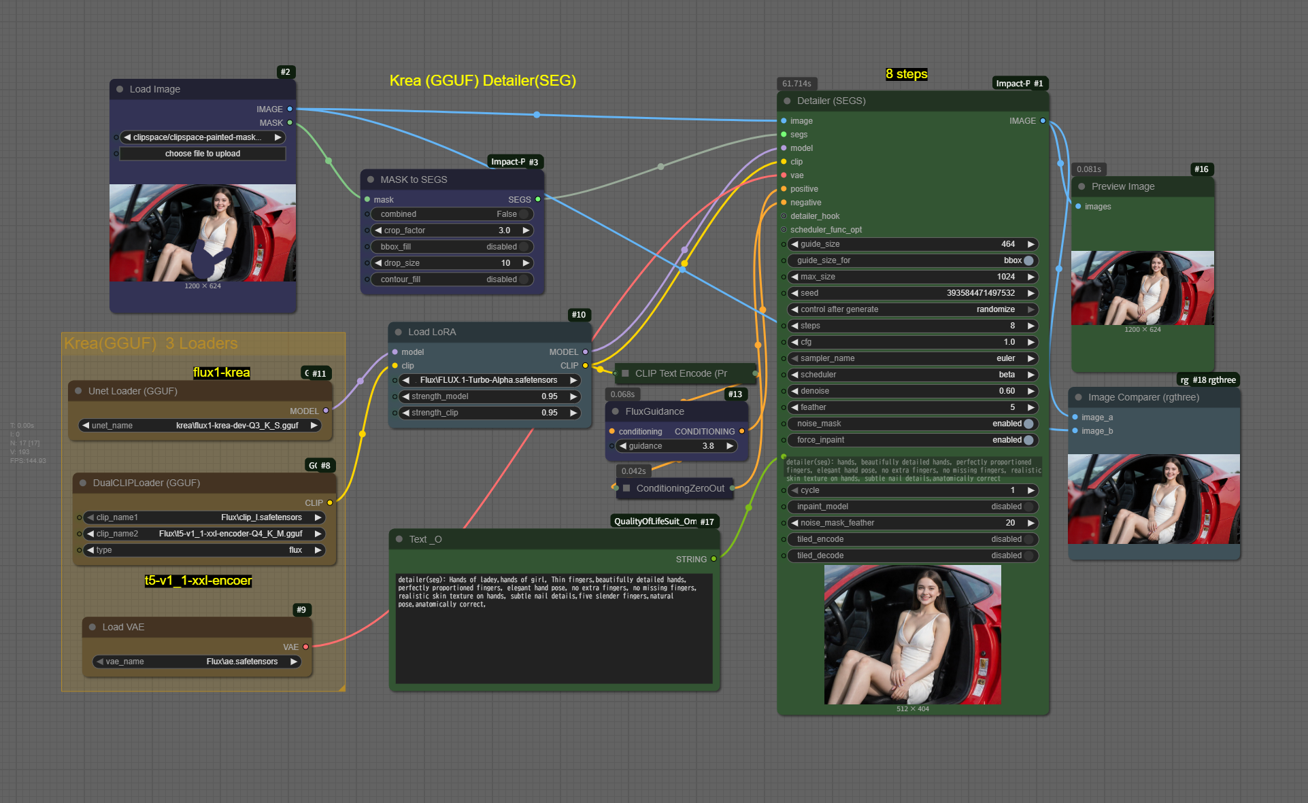Screen dimensions: 1308x803
Task: Click the Image Comparer node collapse dot
Action: [1078, 397]
